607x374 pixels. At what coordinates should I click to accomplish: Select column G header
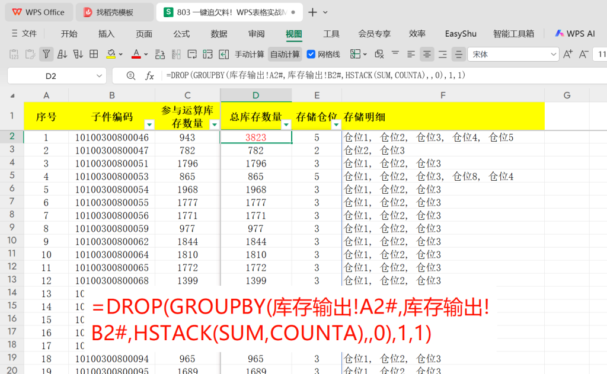click(567, 95)
